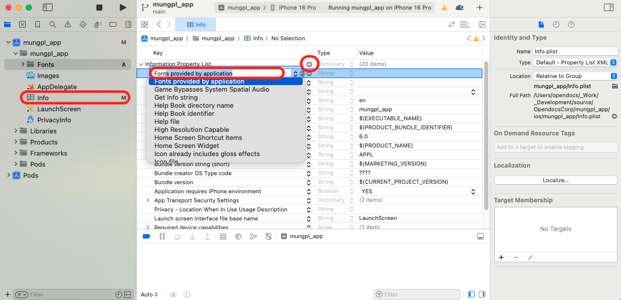Reveal the full path in Finder arrow
621x300 pixels.
click(614, 116)
